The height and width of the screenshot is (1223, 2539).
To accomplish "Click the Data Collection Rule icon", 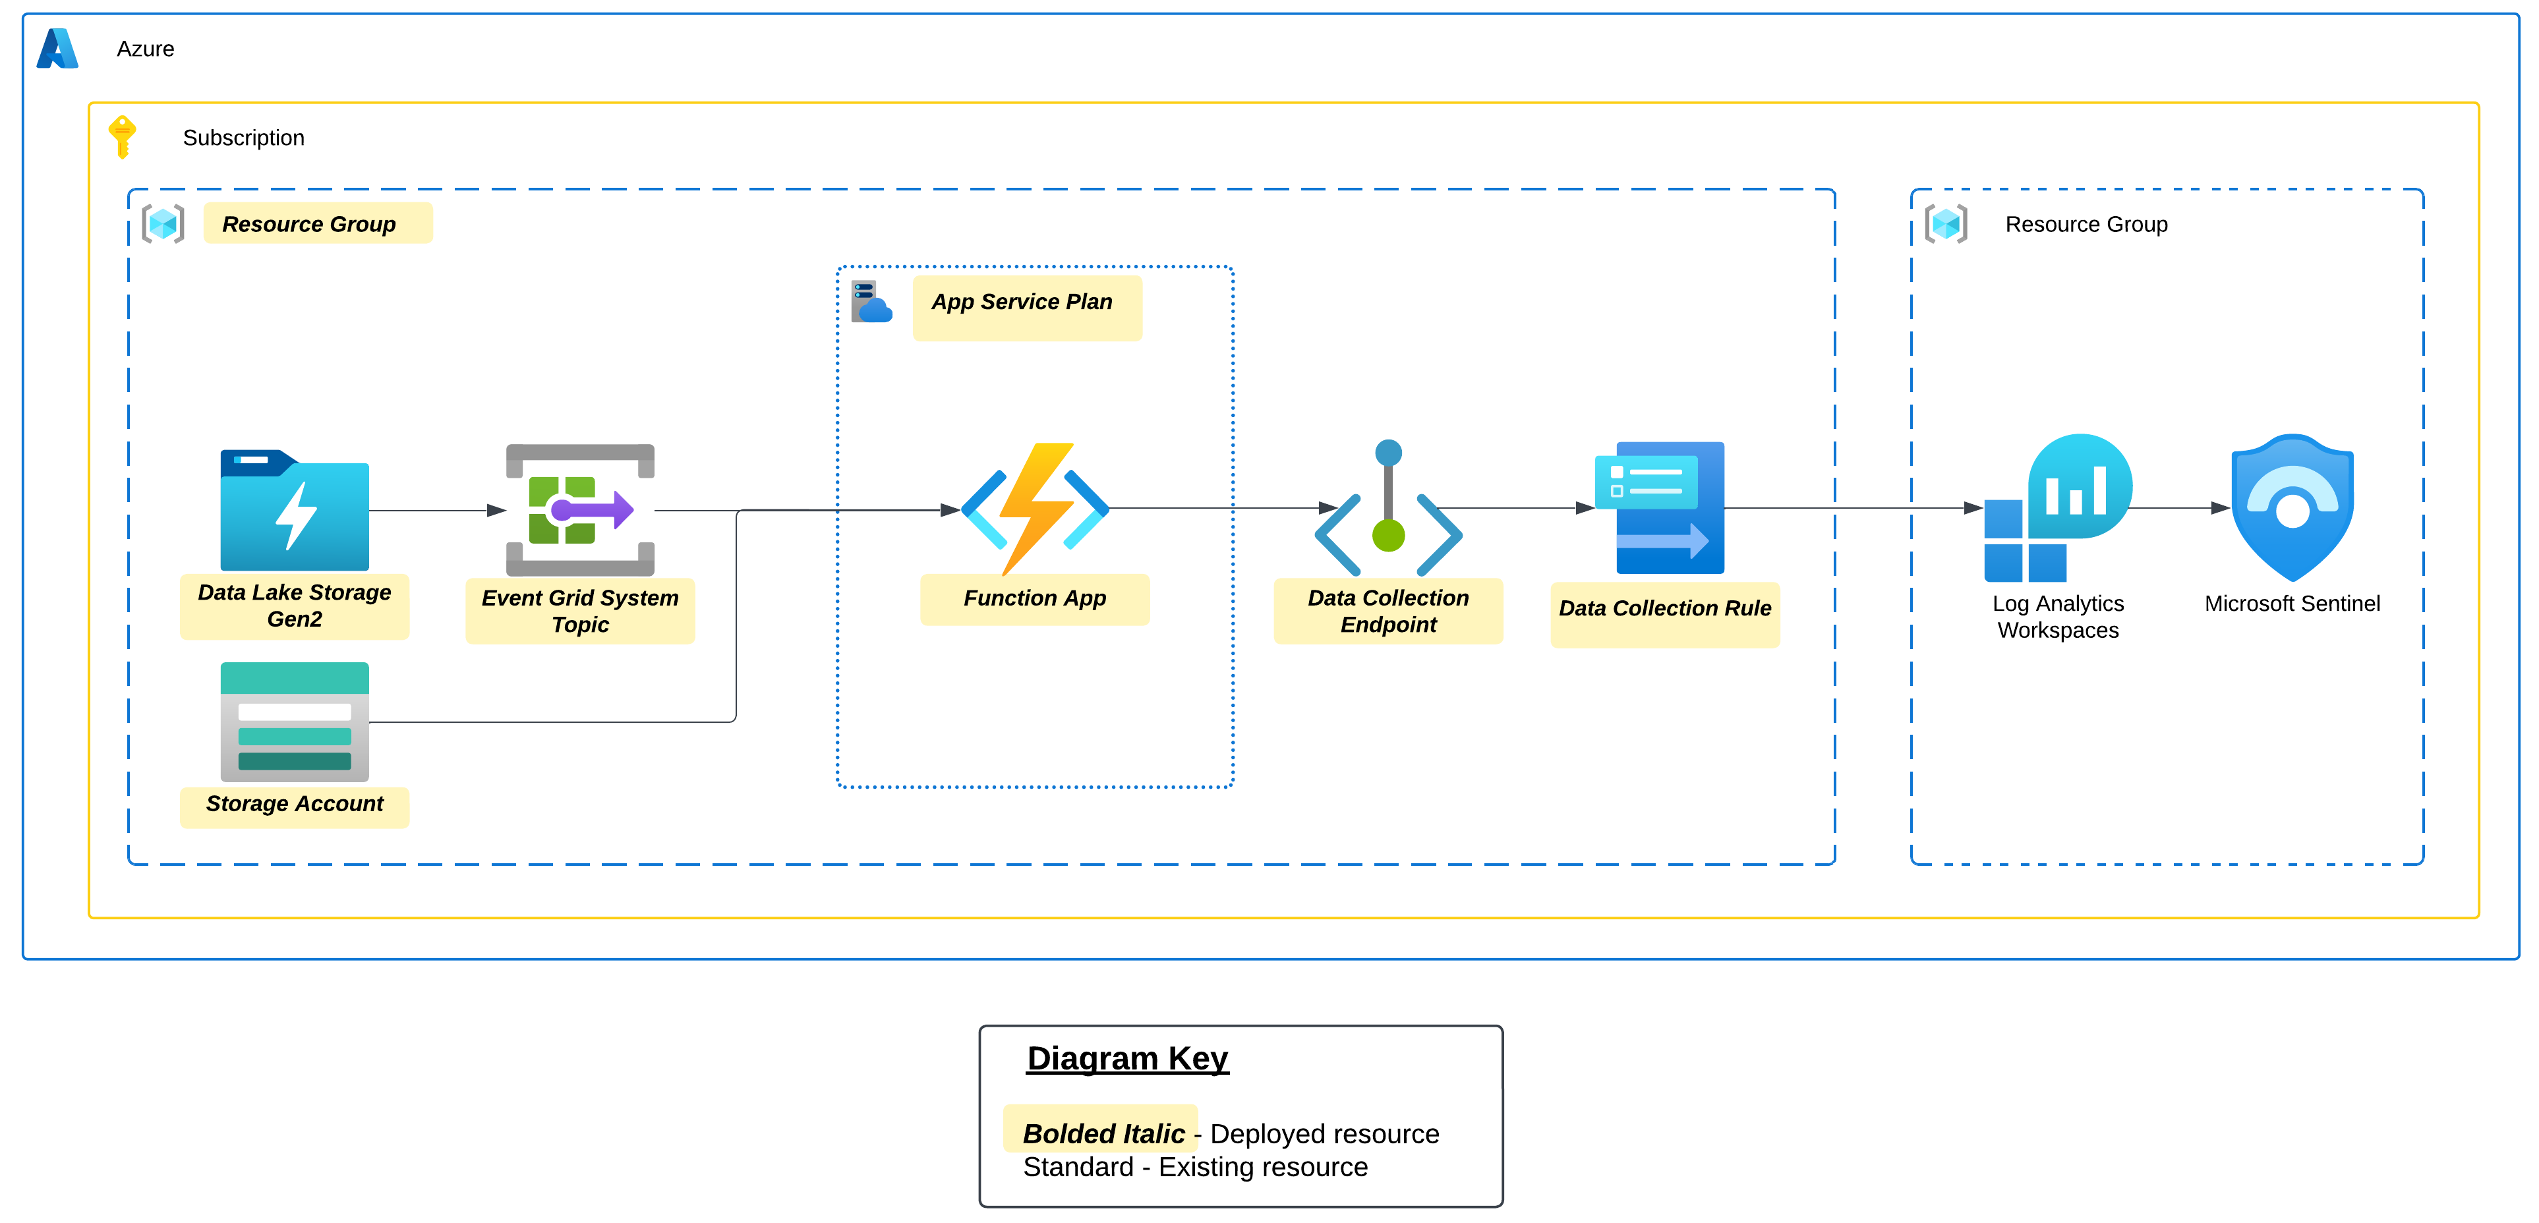I will click(1660, 507).
